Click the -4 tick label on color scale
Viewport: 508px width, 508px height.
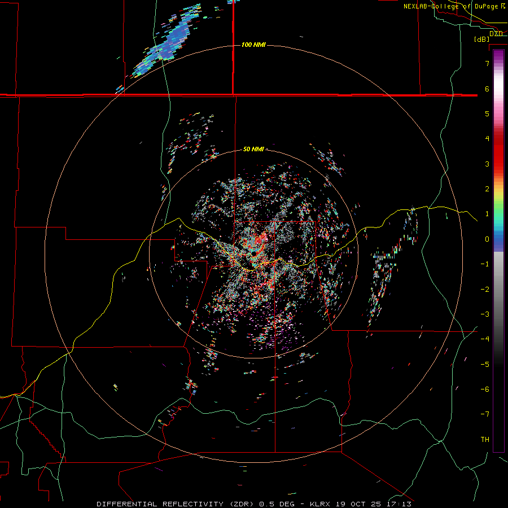click(485, 339)
